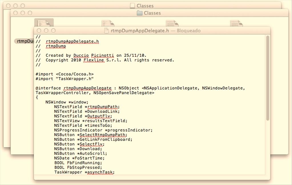Zoom the rtmpDumpAppDelegate.h window

pos(53,31)
